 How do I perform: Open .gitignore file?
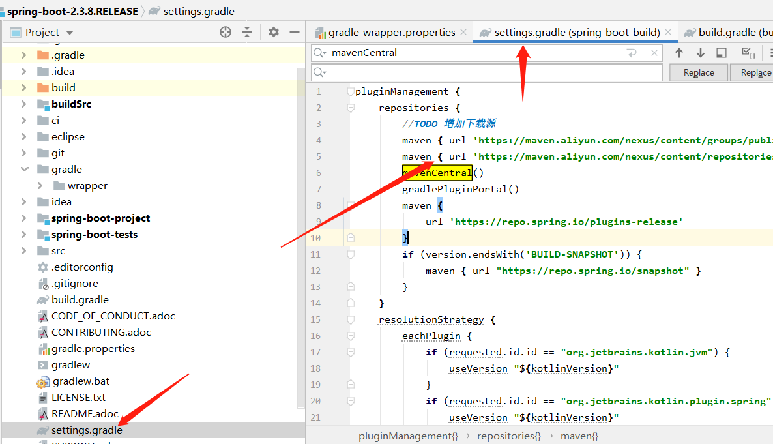pos(74,283)
